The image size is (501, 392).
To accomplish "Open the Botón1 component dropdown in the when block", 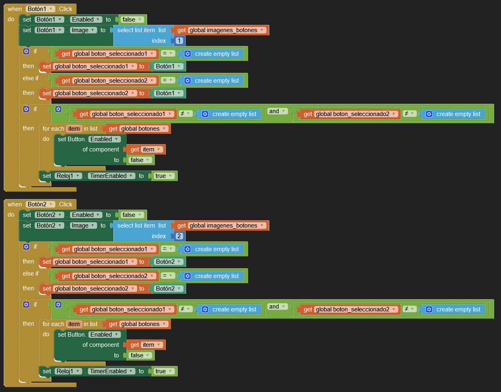I will pyautogui.click(x=40, y=9).
